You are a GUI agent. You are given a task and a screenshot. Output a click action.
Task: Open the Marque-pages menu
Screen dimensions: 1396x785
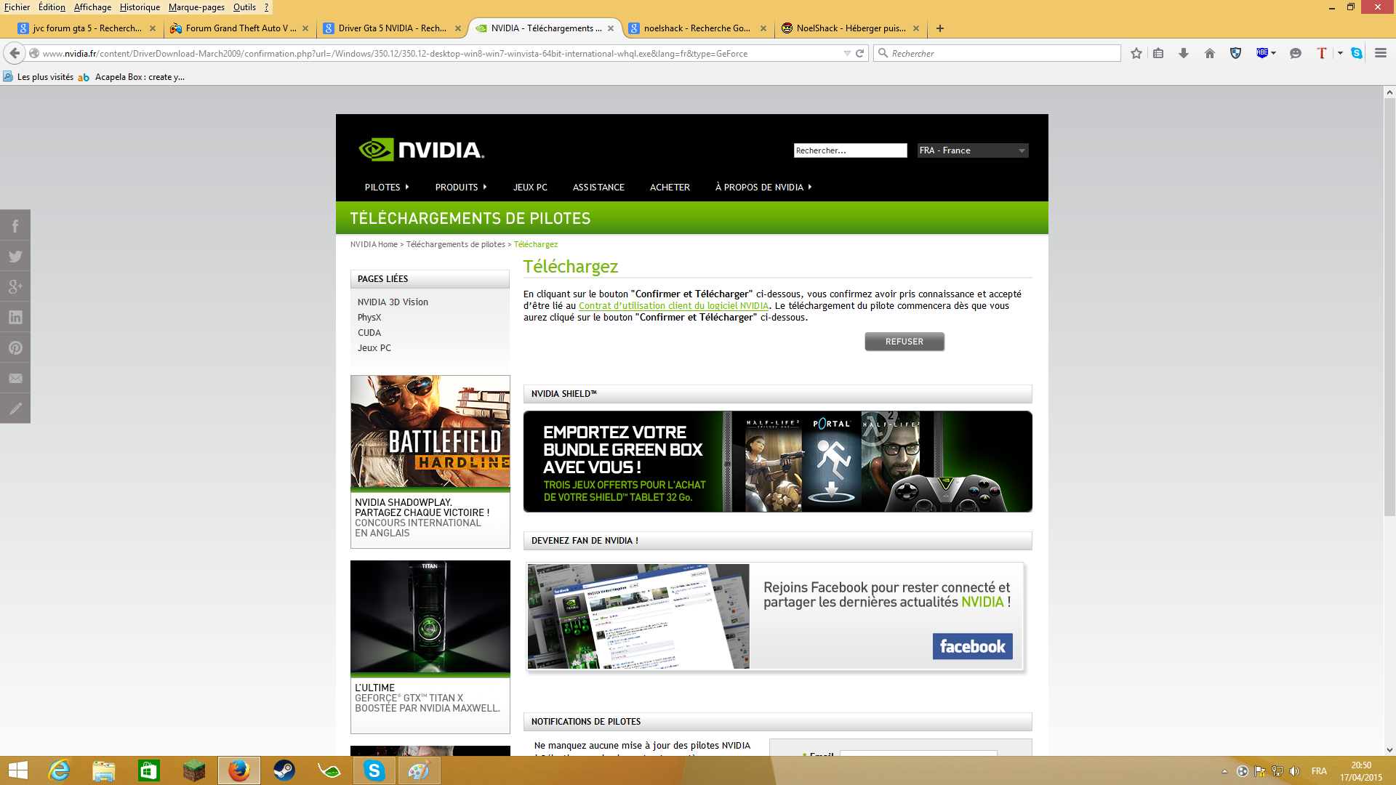(196, 7)
